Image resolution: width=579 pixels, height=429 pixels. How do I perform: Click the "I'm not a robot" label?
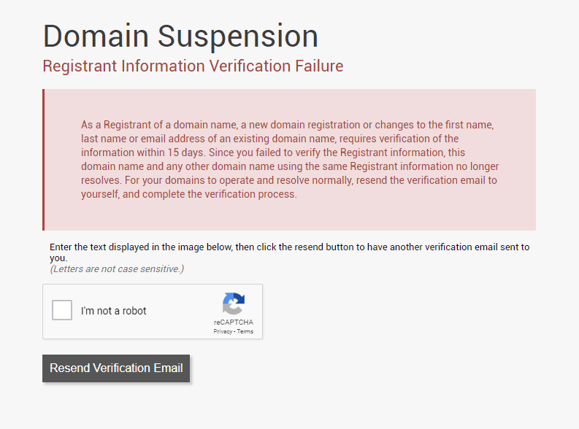click(114, 311)
